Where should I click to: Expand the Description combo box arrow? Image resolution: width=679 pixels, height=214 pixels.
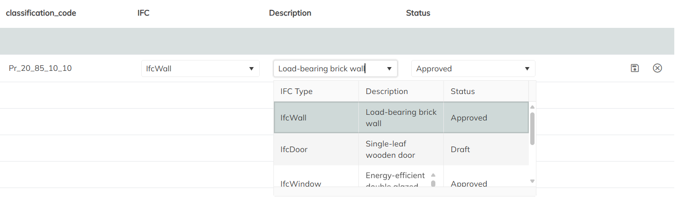[389, 69]
